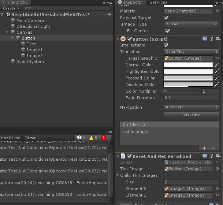Click the Hierarchy search field
Viewport: 223px width, 205px height.
tap(67, 8)
